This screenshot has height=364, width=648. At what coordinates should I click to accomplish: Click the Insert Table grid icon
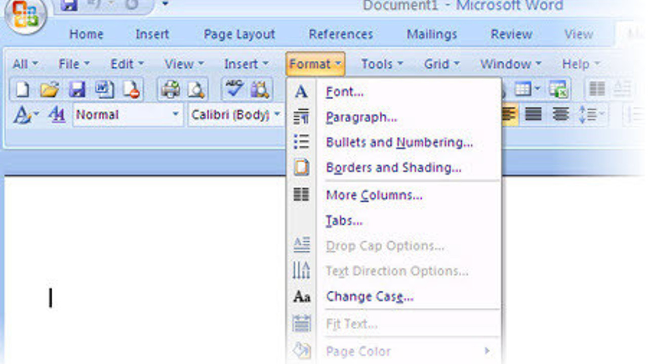click(522, 89)
